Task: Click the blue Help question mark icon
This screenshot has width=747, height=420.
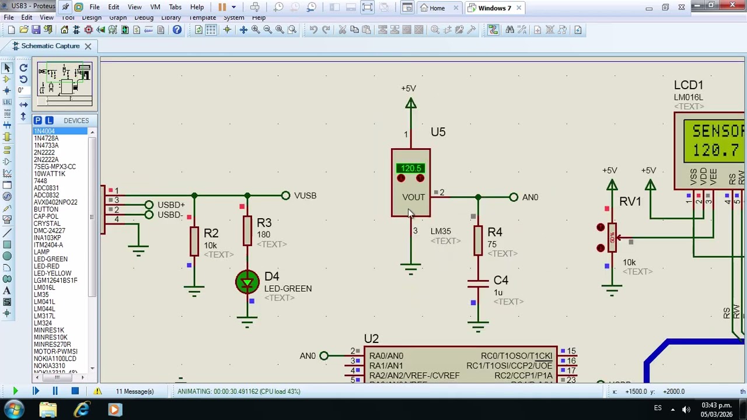Action: (x=177, y=30)
